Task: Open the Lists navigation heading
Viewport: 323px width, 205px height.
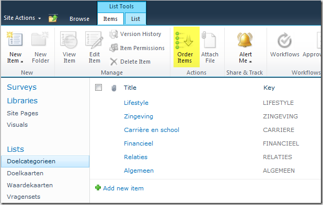Action: tap(16, 149)
